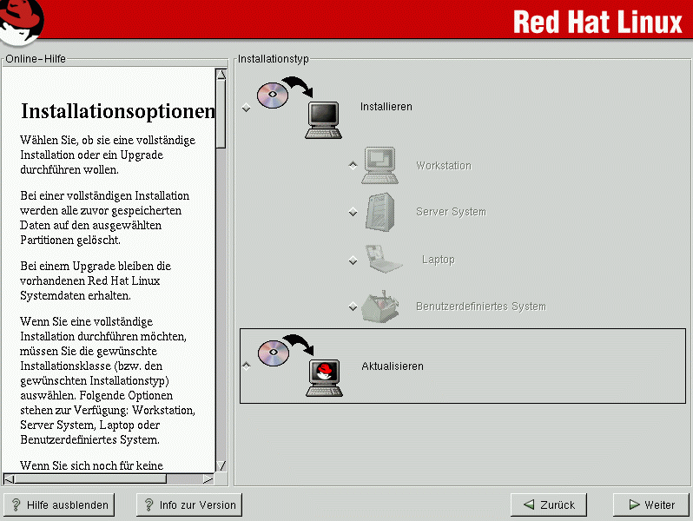Select the Installieren radio button
Image resolution: width=693 pixels, height=521 pixels.
247,108
